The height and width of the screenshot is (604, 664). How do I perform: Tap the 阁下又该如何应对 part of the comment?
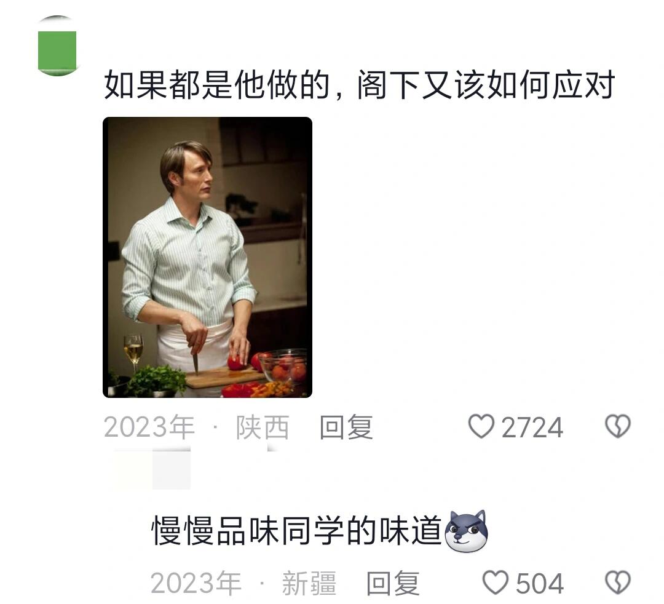pyautogui.click(x=486, y=85)
